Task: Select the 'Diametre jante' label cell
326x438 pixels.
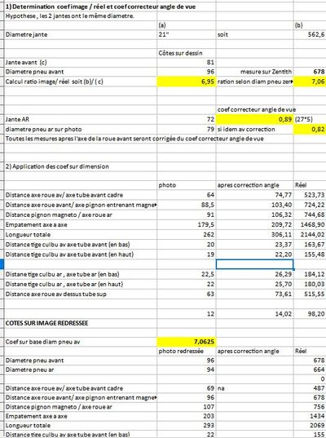Action: click(x=81, y=34)
